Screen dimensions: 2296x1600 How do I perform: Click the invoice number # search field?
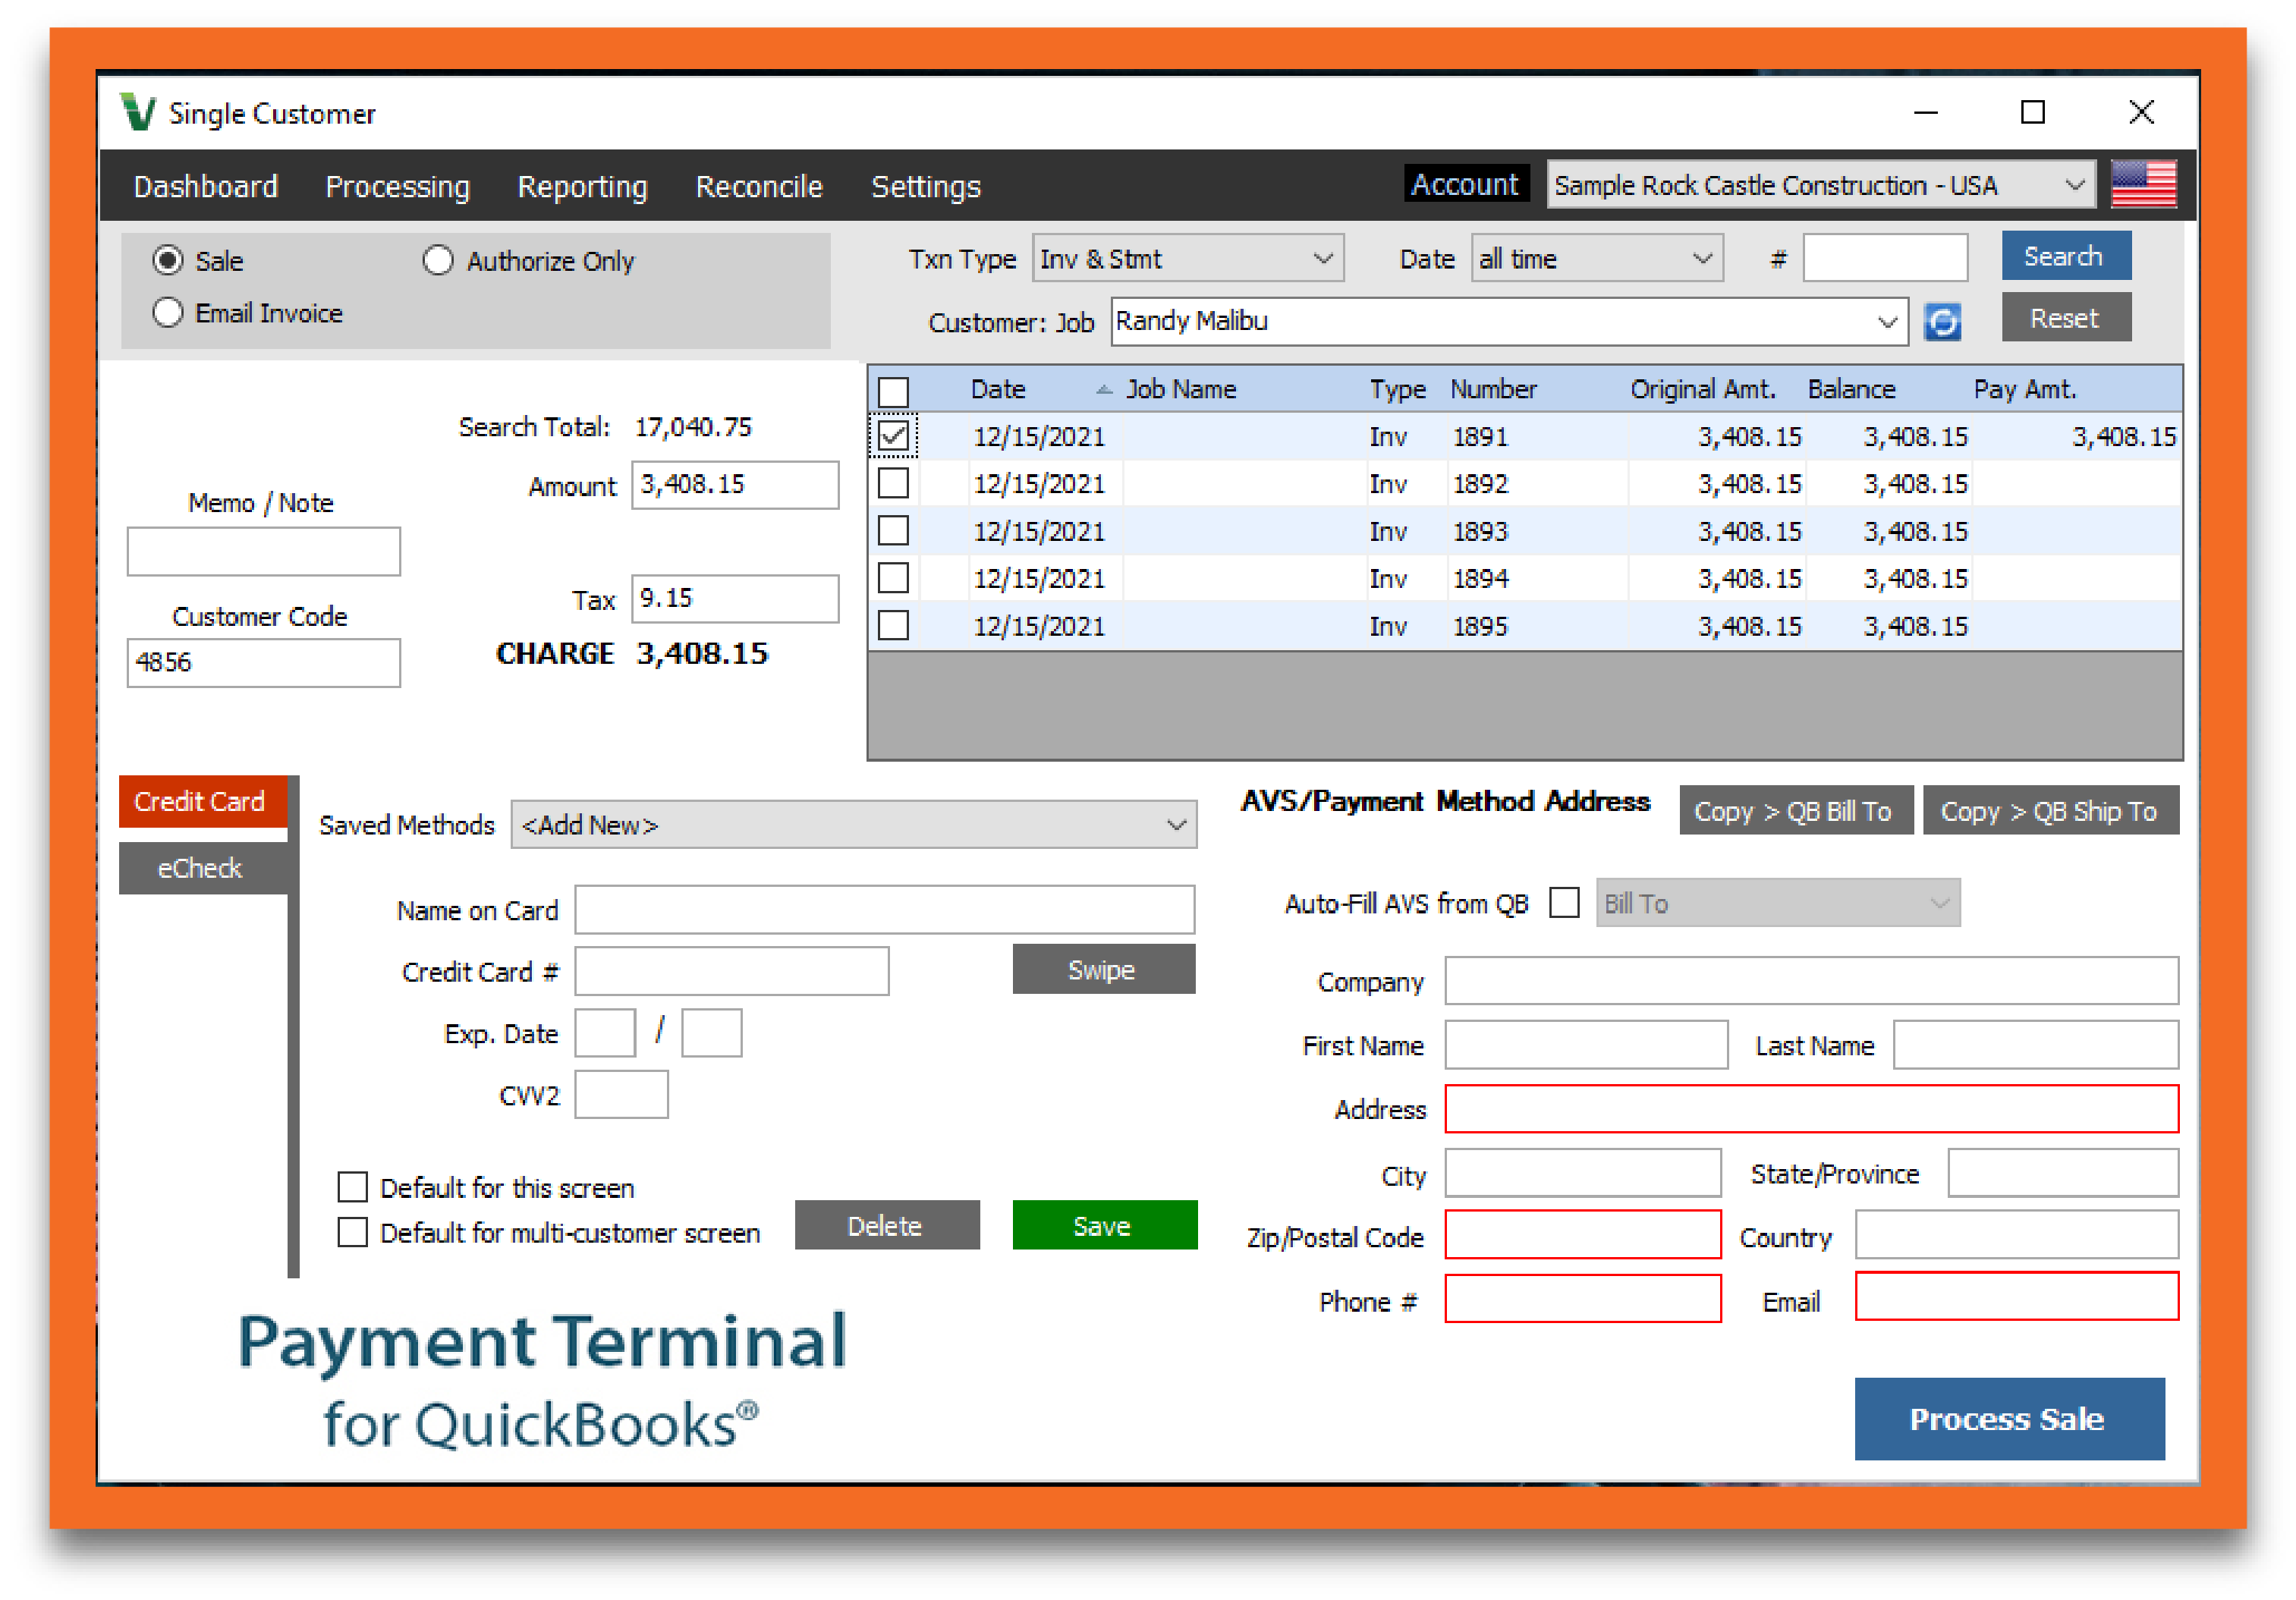pos(1885,259)
